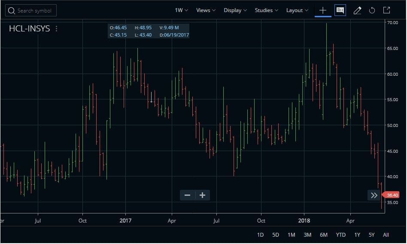Click the C:45.15 close value
The height and width of the screenshot is (244, 407).
[118, 35]
